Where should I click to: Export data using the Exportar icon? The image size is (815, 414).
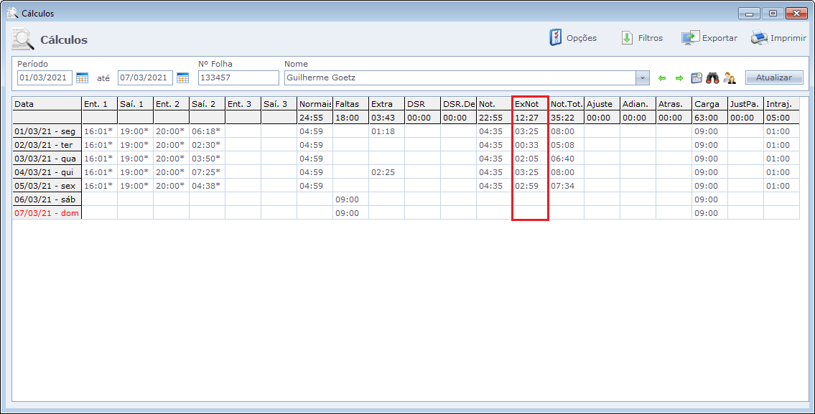690,38
